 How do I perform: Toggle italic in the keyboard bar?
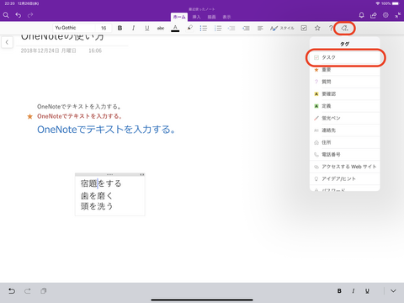pyautogui.click(x=353, y=291)
